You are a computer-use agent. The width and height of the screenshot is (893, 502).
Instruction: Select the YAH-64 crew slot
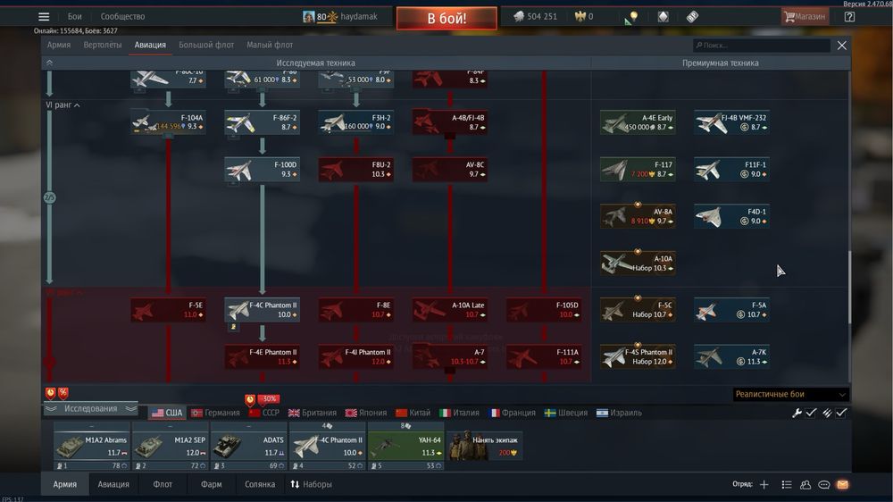(405, 446)
